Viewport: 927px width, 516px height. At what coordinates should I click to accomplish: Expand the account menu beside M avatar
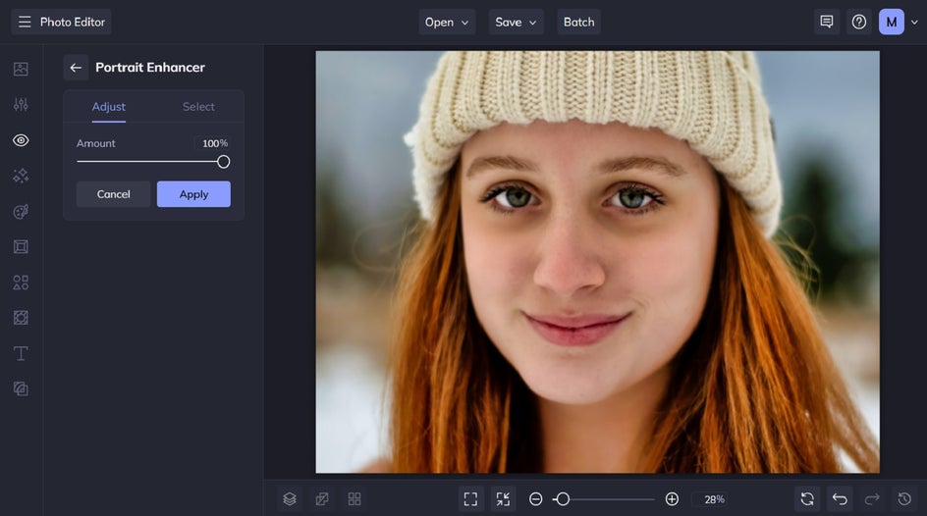[x=915, y=22]
